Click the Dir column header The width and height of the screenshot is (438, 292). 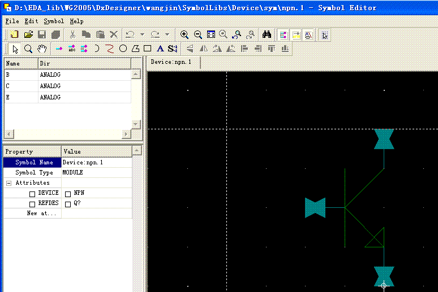[x=84, y=64]
